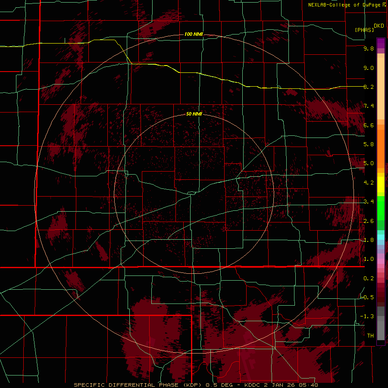Click the 4.2 value on the color scale
Image resolution: width=388 pixels, height=388 pixels.
point(369,183)
